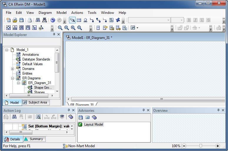The height and width of the screenshot is (151, 228).
Task: Click the Zoom In magnifier icon
Action: (x=67, y=28)
